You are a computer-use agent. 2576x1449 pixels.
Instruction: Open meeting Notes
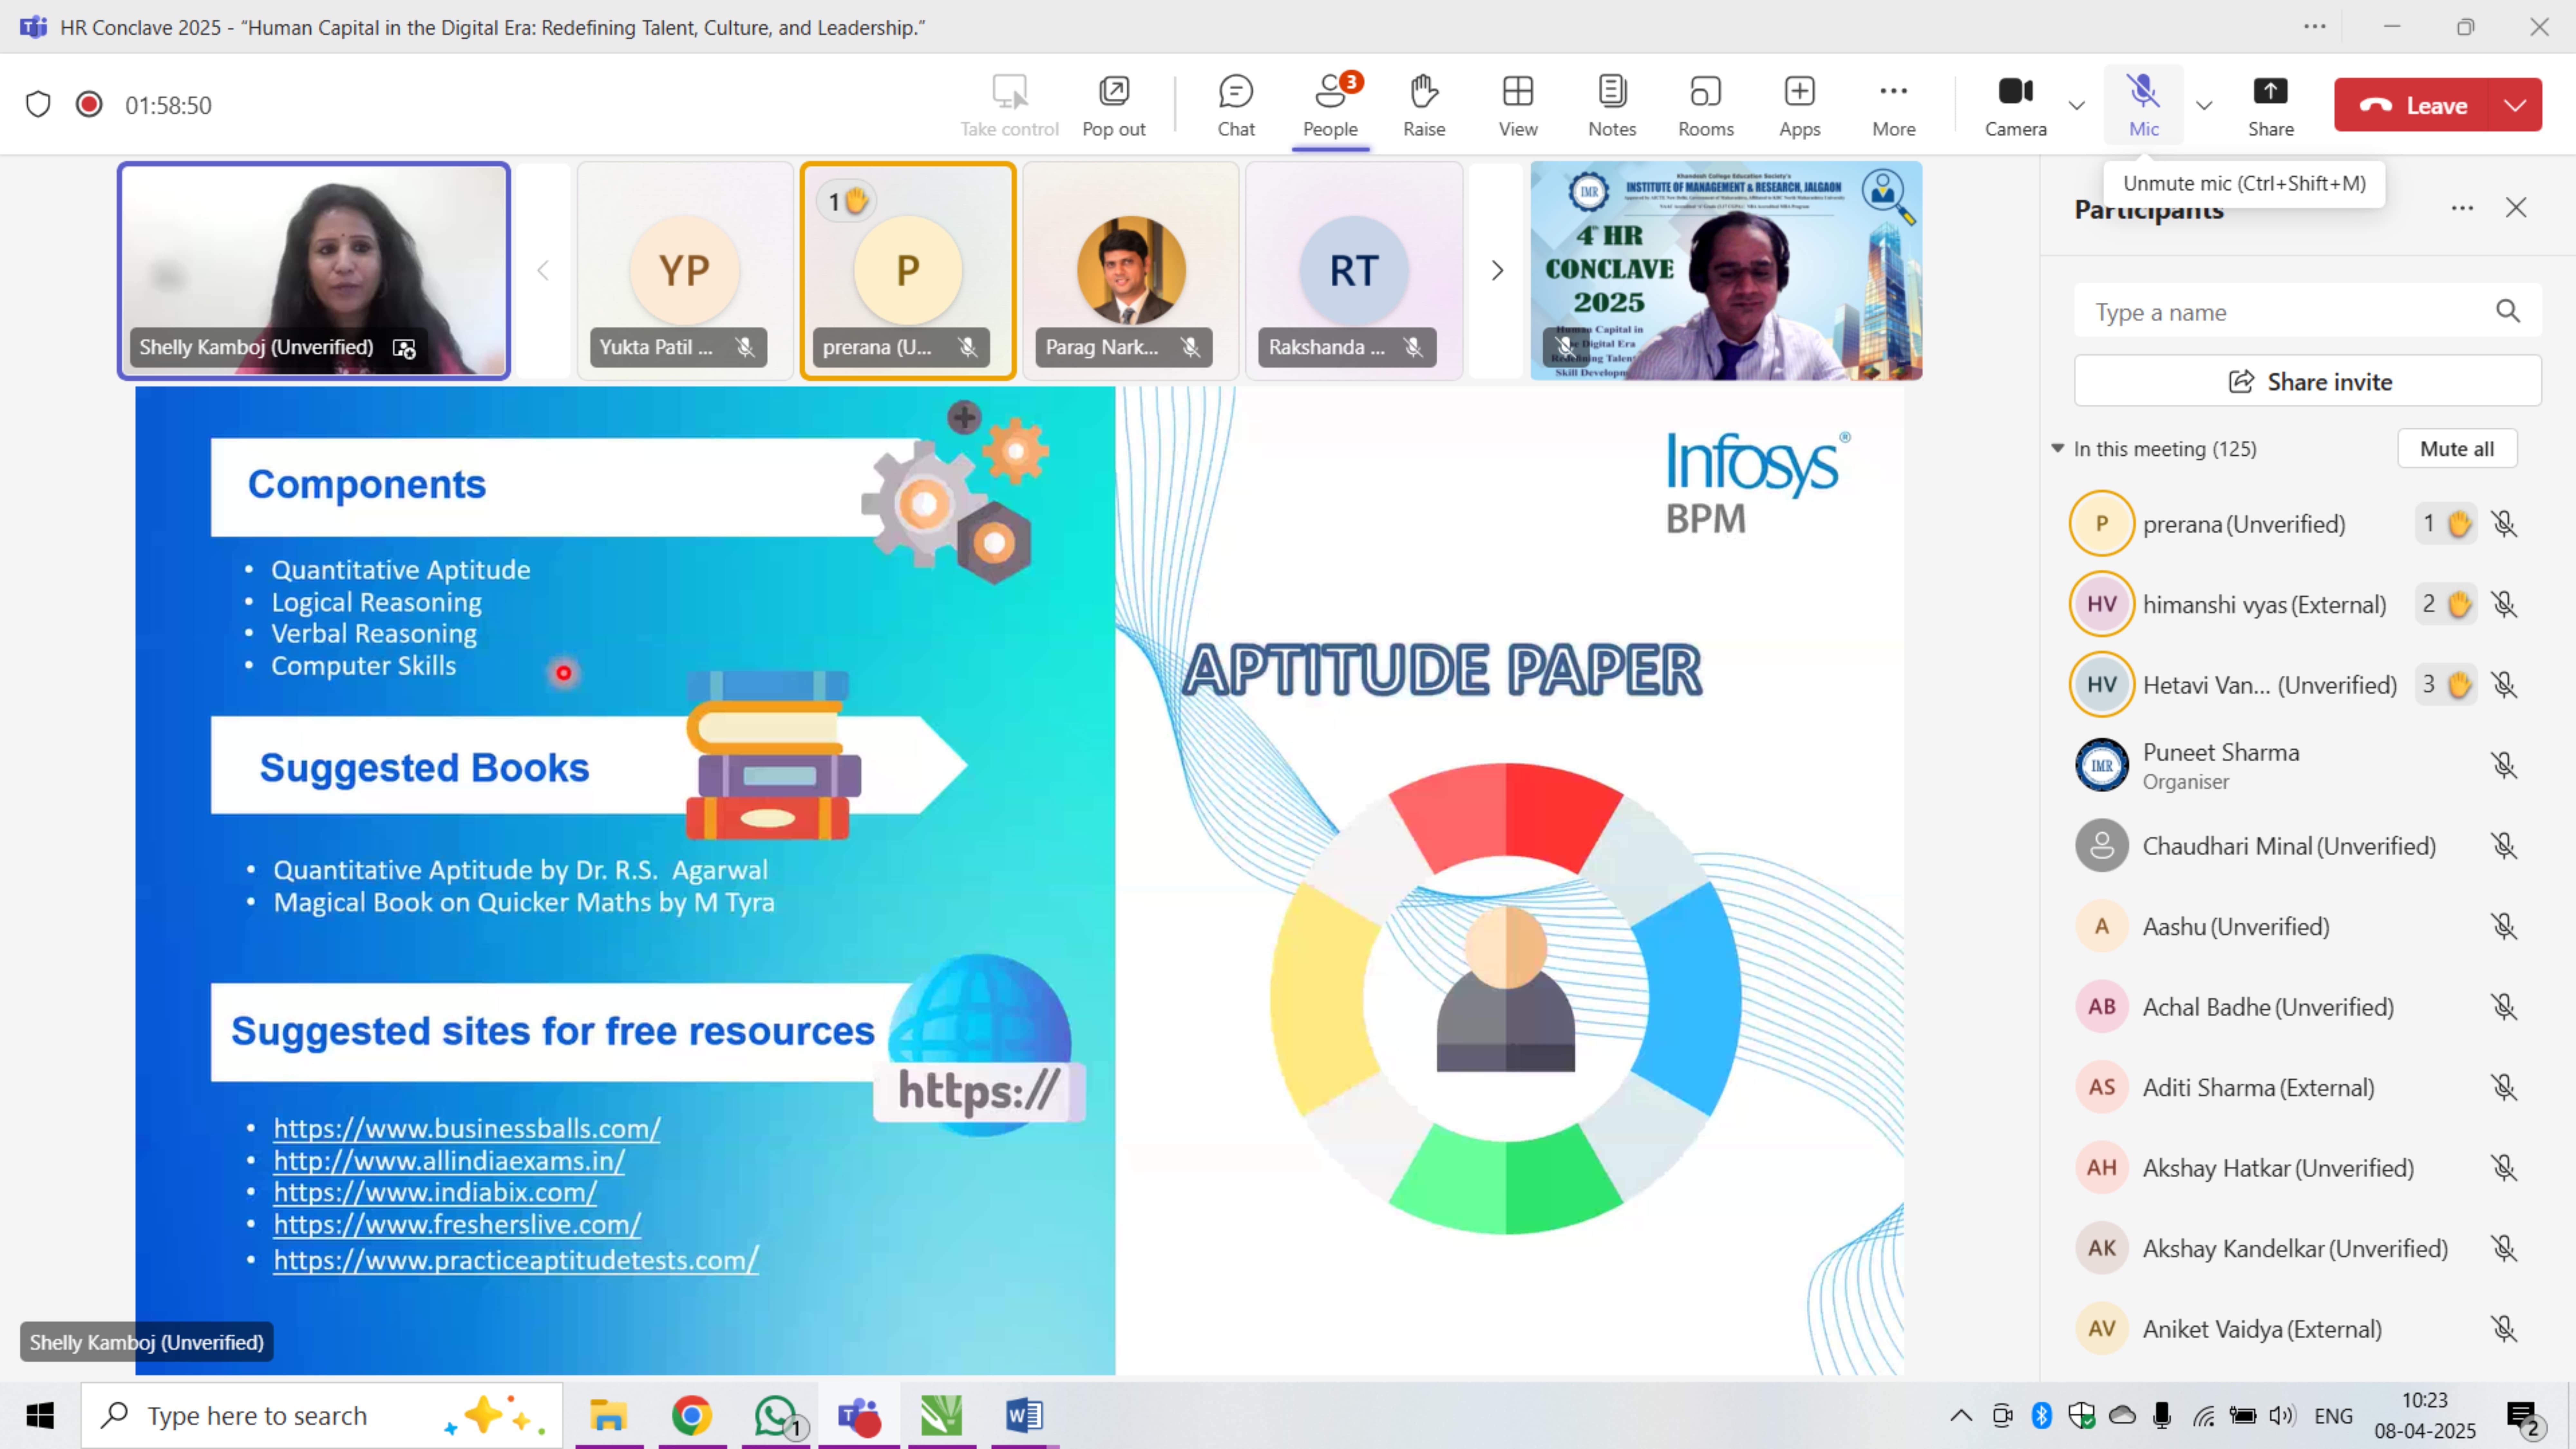pyautogui.click(x=1612, y=105)
